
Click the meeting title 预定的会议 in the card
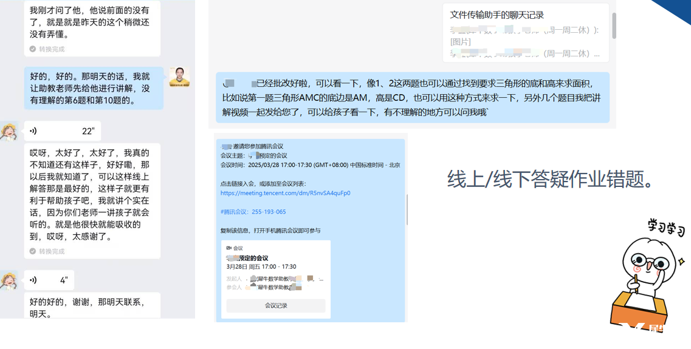click(247, 258)
